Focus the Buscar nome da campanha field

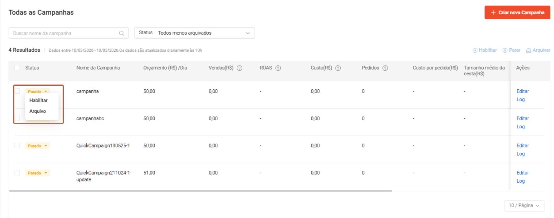coord(63,33)
